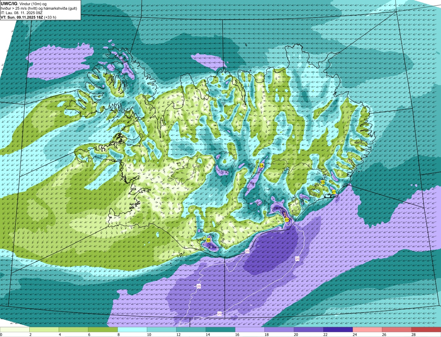Click the legend scale value 8
This screenshot has width=441, height=337.
pyautogui.click(x=119, y=335)
